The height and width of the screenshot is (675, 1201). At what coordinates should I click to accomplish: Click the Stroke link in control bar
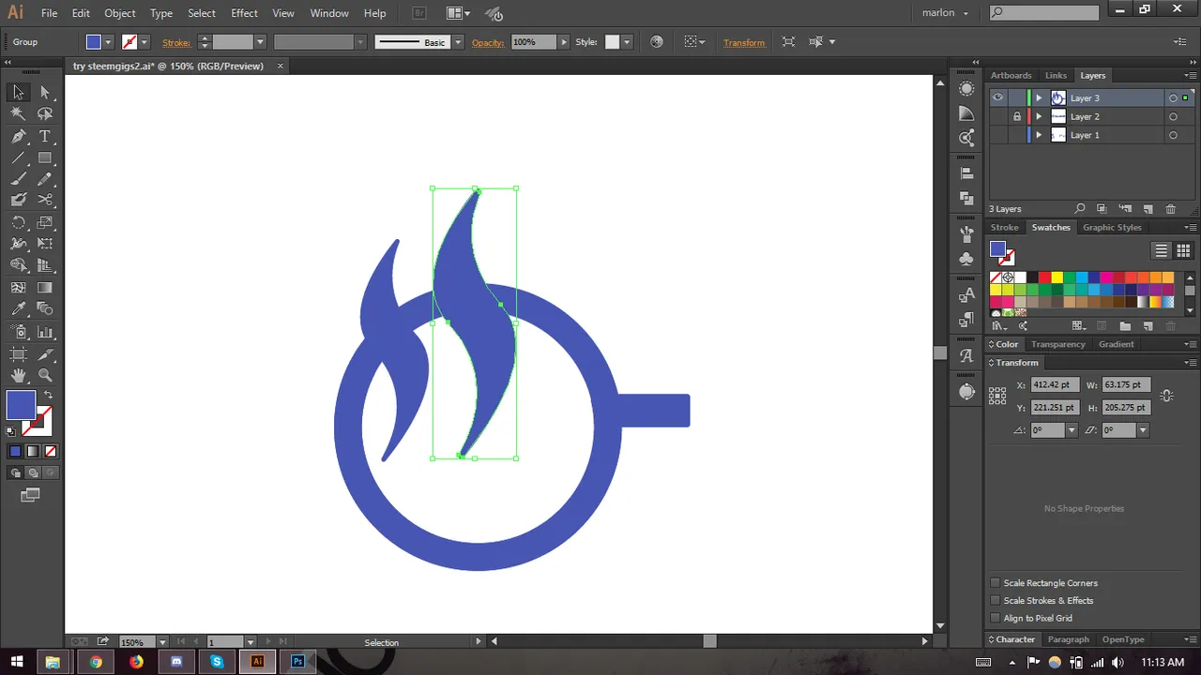(x=176, y=42)
